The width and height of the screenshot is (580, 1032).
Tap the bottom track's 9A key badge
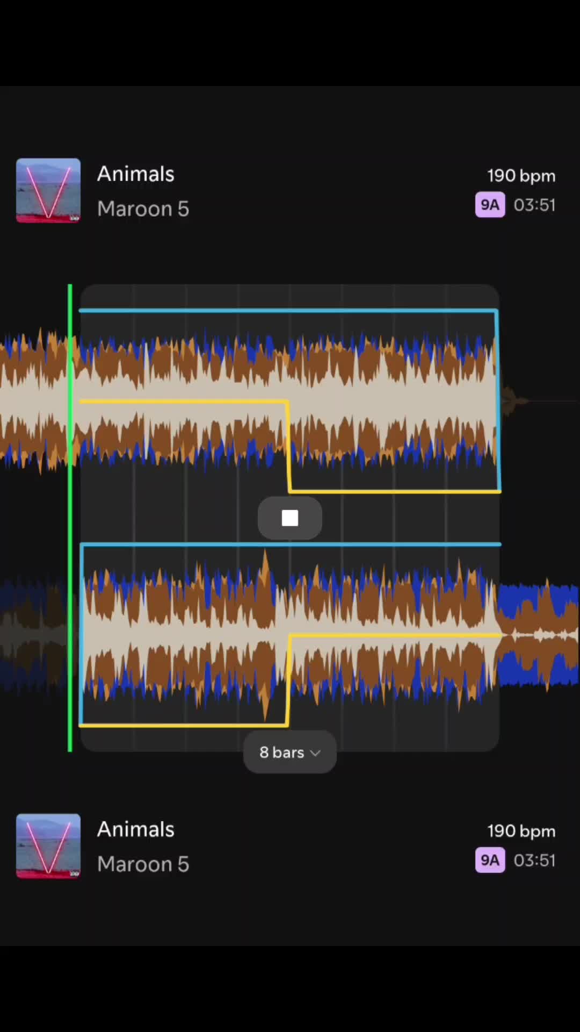(x=490, y=860)
